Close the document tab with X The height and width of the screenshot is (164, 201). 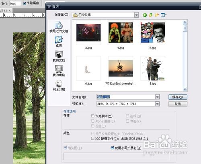point(10,10)
